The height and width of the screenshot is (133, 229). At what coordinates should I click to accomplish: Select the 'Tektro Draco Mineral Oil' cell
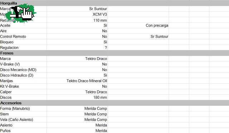point(77,81)
